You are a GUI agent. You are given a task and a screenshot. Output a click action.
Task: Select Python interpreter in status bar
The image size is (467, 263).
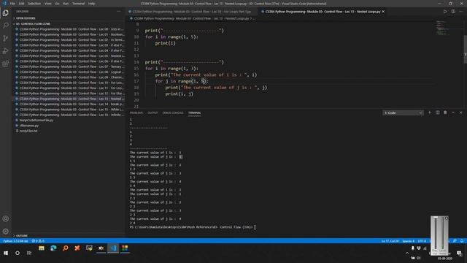tap(15, 241)
